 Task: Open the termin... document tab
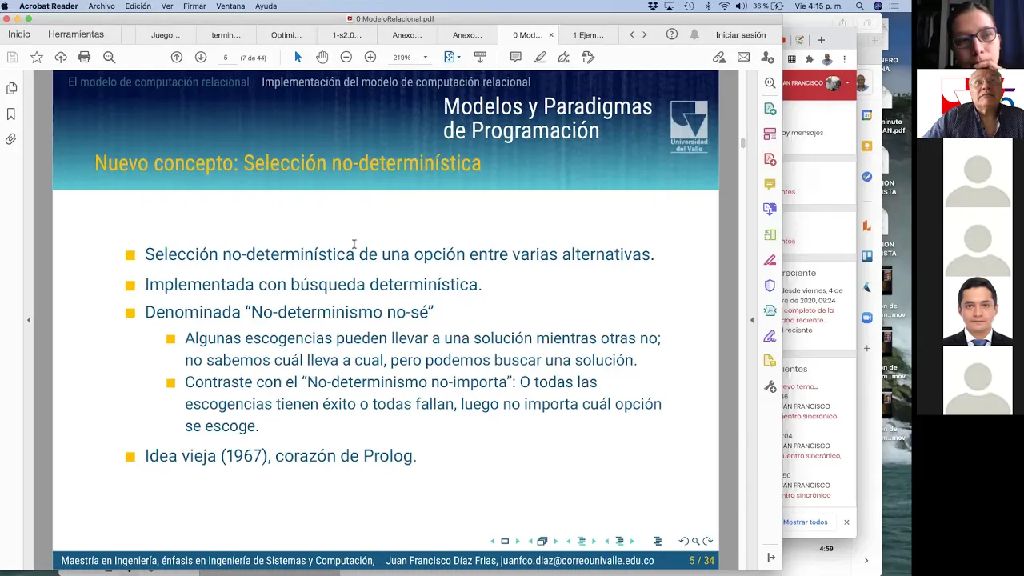tap(226, 35)
